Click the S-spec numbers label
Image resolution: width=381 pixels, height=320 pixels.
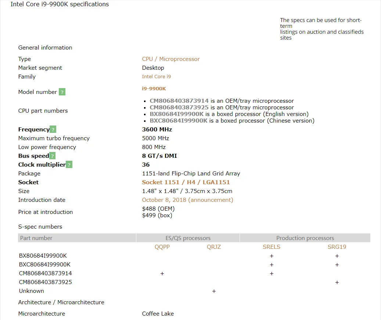point(40,226)
